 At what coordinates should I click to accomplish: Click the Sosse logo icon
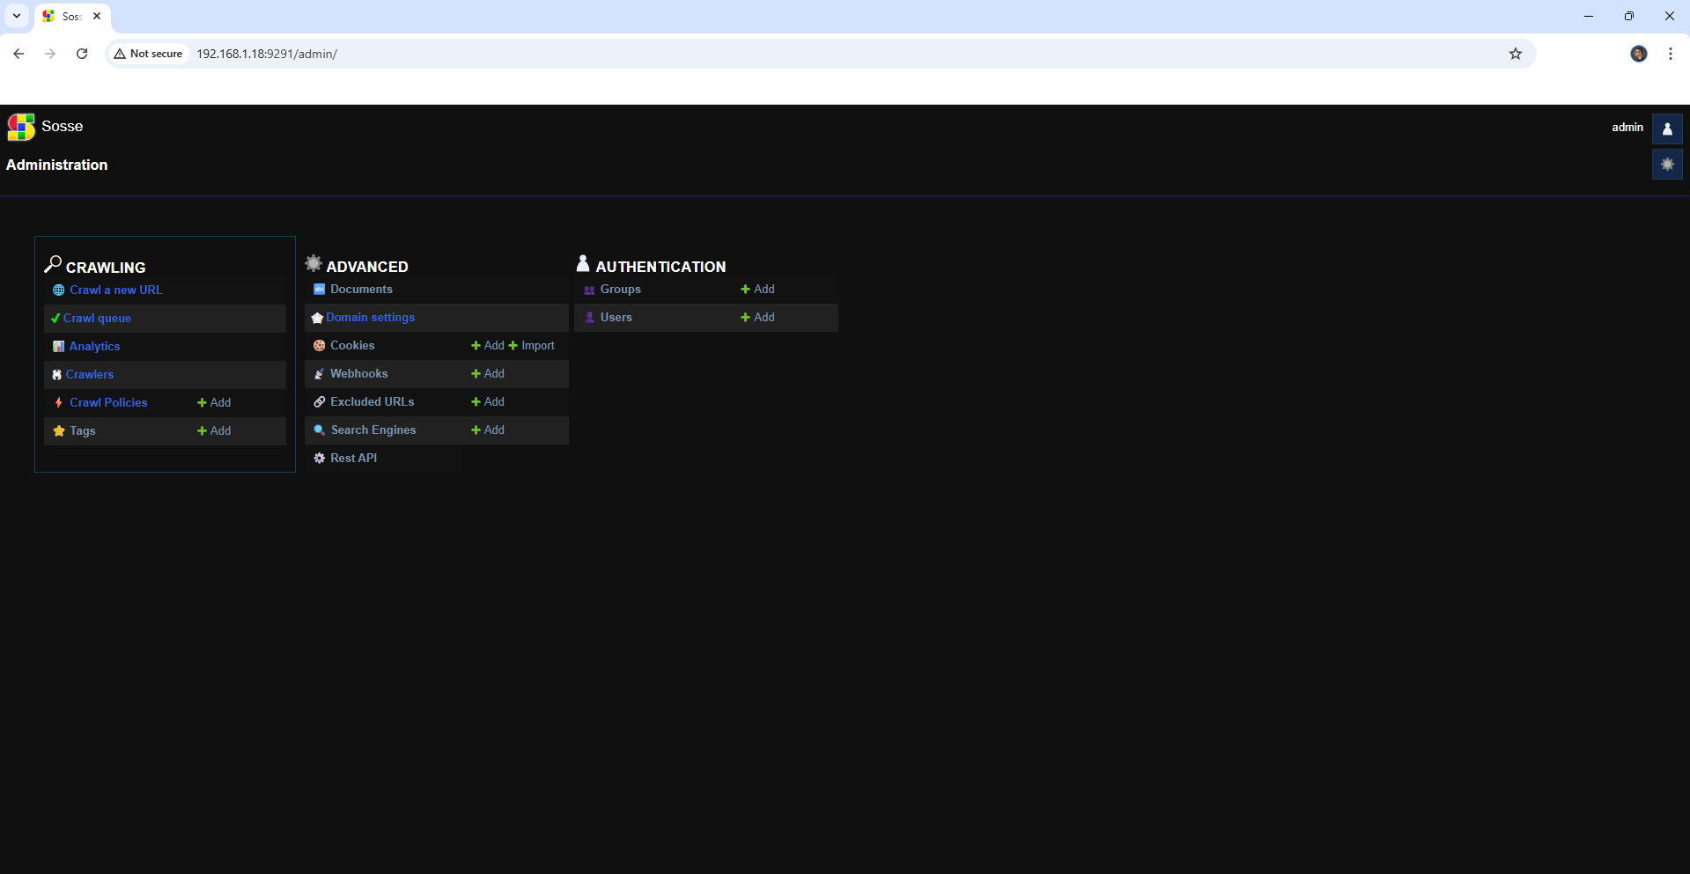(21, 127)
